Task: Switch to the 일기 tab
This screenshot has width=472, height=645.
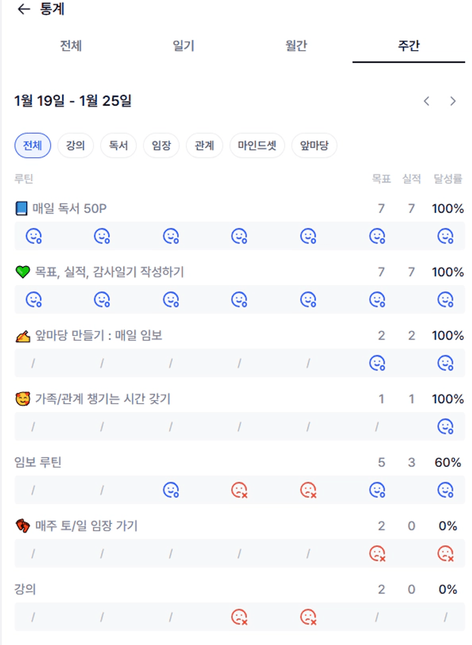Action: [184, 46]
